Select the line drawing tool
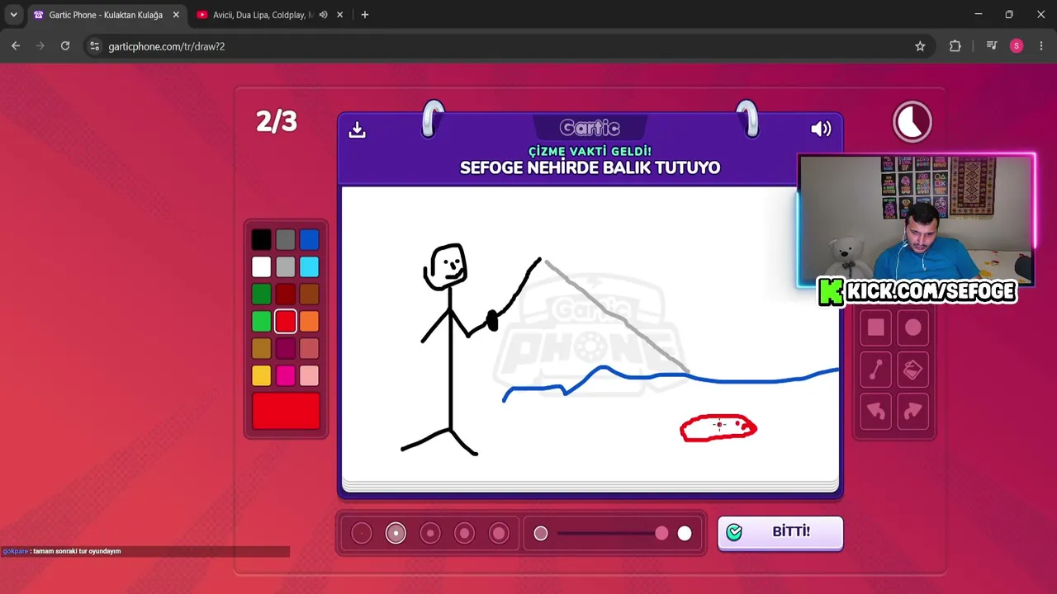Screen dimensions: 1057x594 pos(875,370)
